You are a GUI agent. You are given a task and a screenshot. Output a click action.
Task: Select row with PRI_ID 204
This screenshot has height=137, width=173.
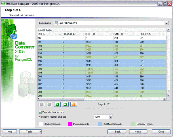102,92
